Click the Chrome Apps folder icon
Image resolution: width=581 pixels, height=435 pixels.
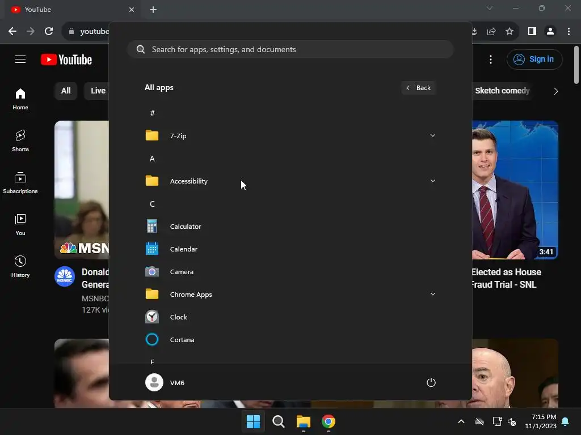[x=152, y=295]
